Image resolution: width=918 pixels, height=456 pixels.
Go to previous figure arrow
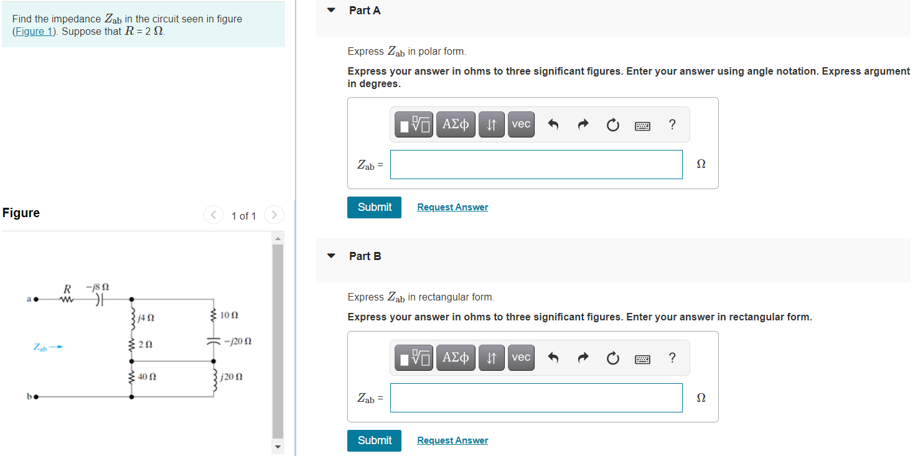[x=213, y=215]
